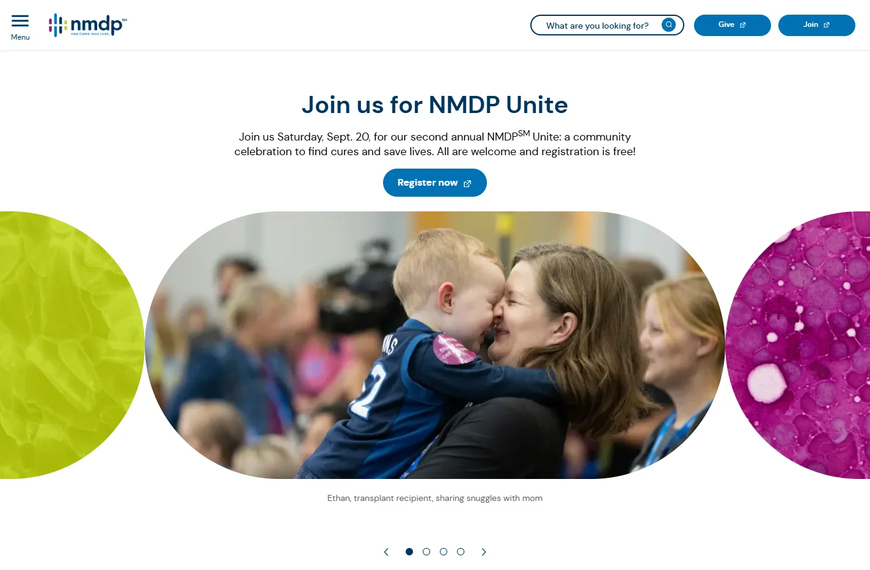Viewport: 870px width, 570px height.
Task: Click the Give button
Action: (x=733, y=25)
